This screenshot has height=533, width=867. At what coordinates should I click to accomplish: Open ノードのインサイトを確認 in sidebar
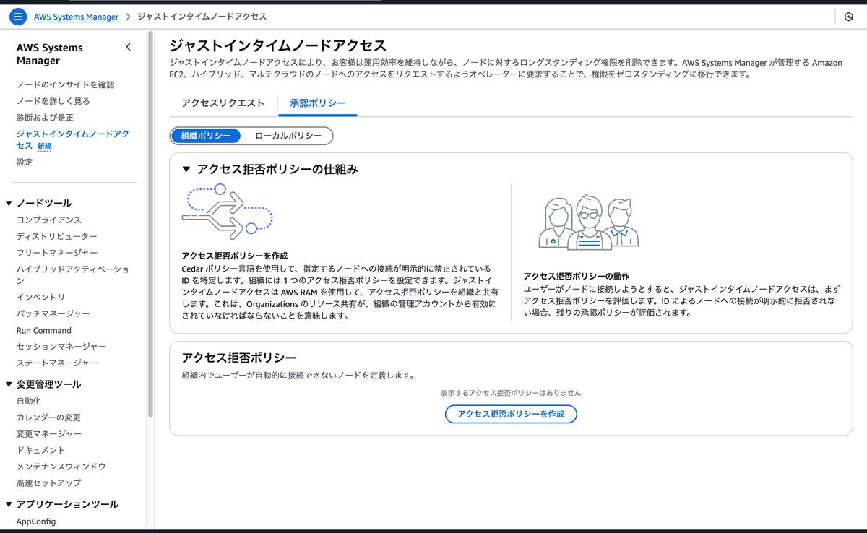click(x=66, y=84)
